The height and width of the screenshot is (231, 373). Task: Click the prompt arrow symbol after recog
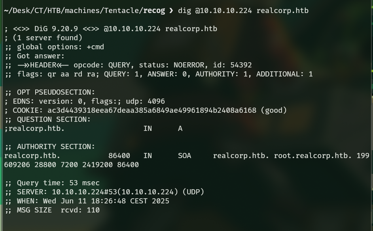point(171,11)
